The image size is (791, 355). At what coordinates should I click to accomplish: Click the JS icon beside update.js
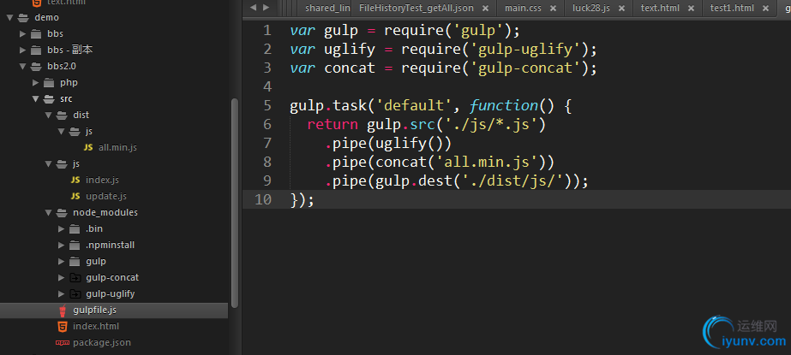coord(75,196)
